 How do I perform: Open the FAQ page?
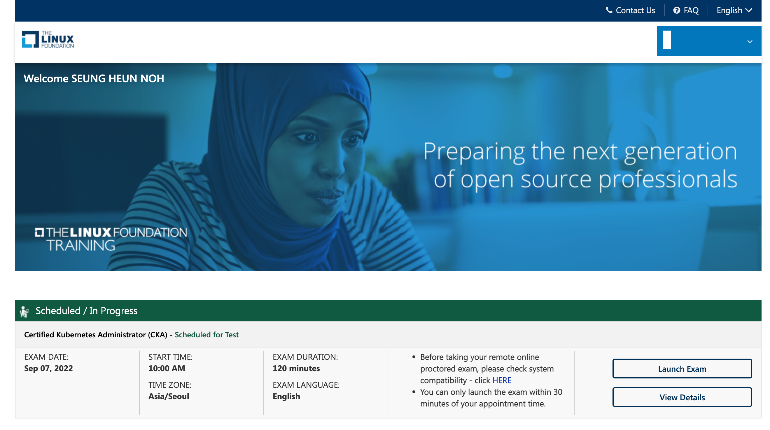point(691,10)
